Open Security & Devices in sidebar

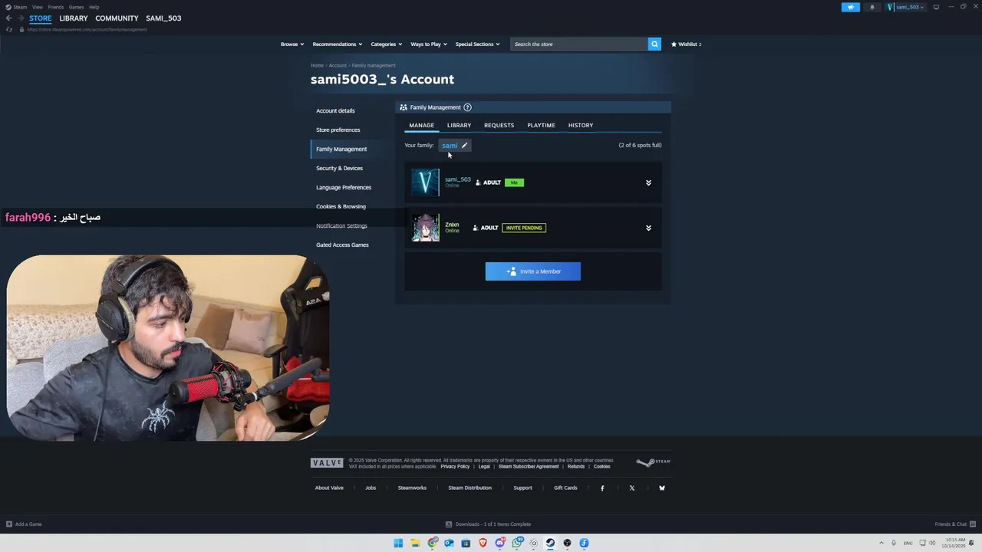click(x=339, y=168)
